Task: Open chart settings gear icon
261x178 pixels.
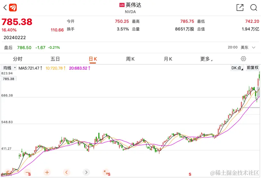Action: pyautogui.click(x=243, y=59)
